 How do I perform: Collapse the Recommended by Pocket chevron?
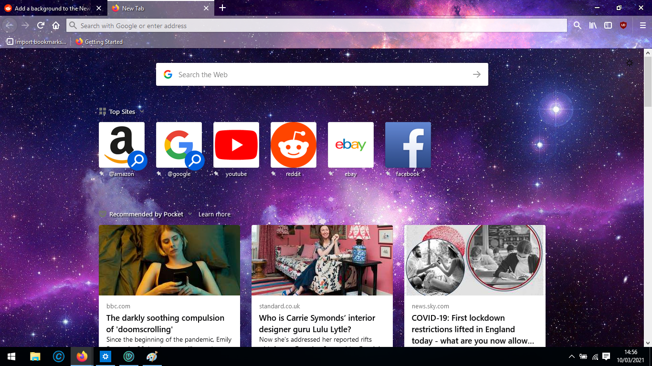(x=189, y=214)
